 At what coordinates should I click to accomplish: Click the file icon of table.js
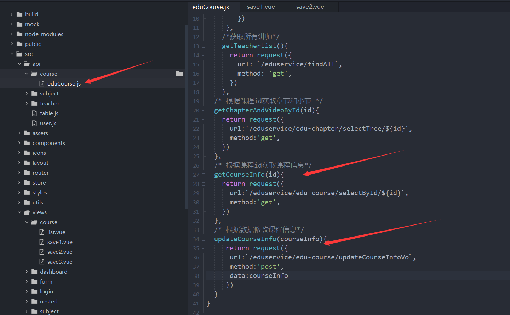click(x=34, y=113)
